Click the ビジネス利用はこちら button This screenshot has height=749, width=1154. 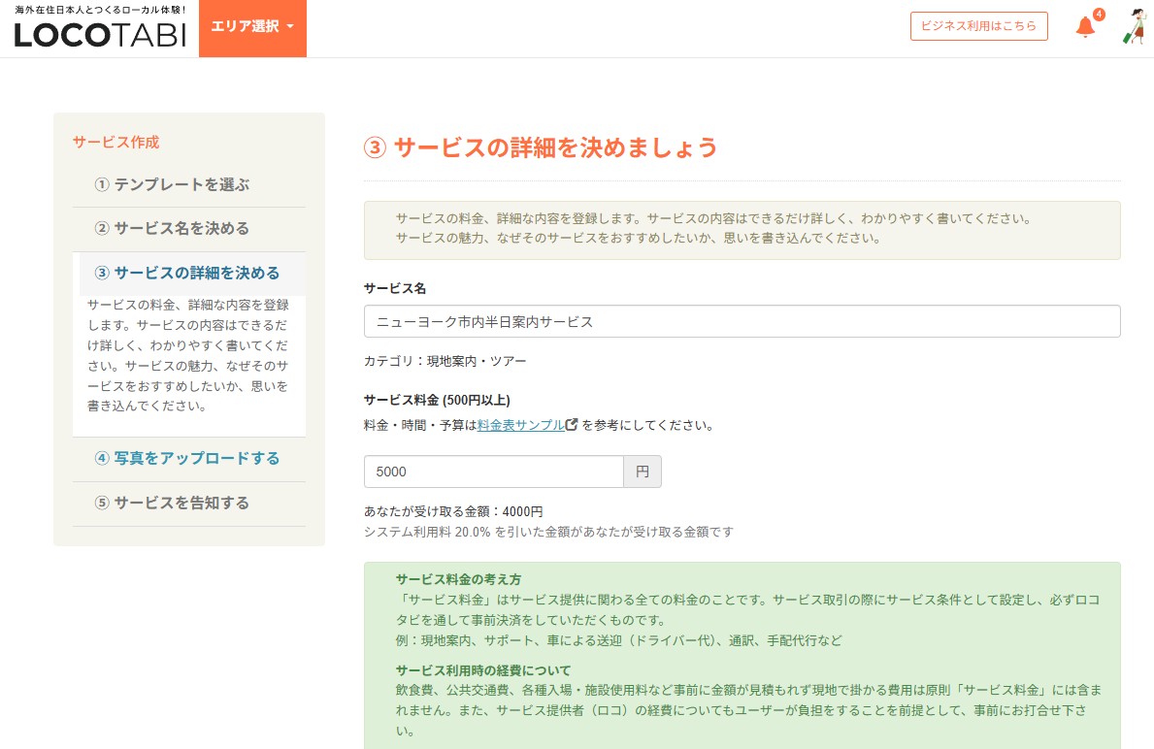point(979,26)
